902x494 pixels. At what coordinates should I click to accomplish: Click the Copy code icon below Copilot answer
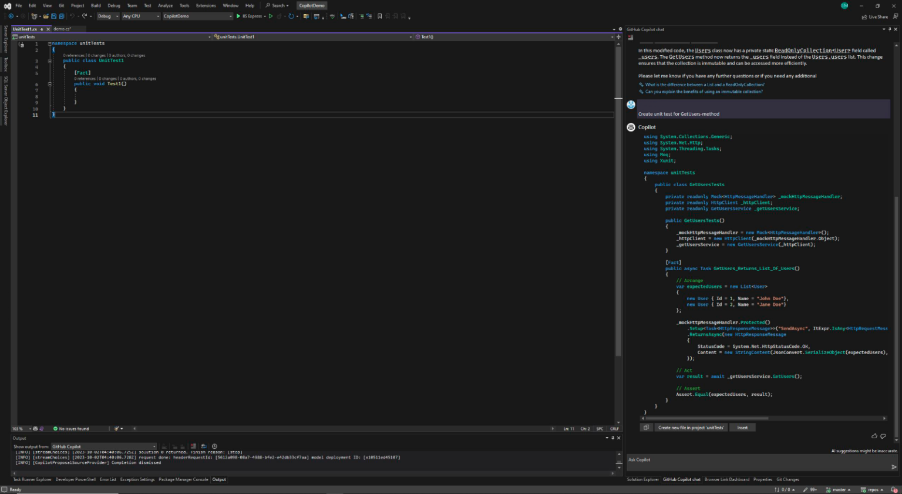coord(646,428)
